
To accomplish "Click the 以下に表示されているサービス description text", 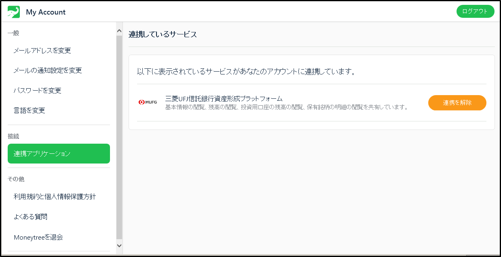I will pyautogui.click(x=246, y=72).
